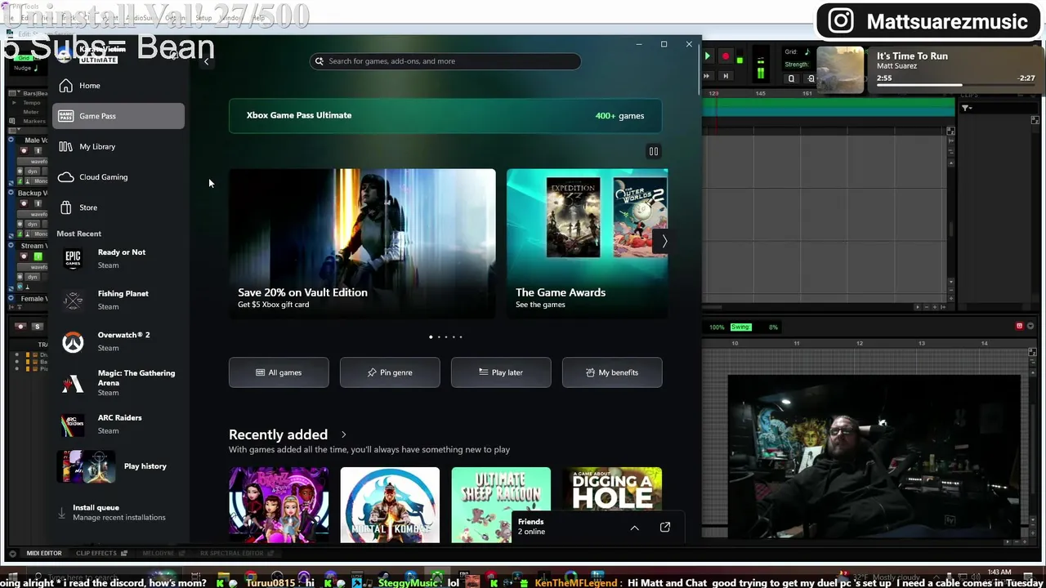1046x588 pixels.
Task: Open the MIDI editor red options button
Action: tap(1019, 327)
